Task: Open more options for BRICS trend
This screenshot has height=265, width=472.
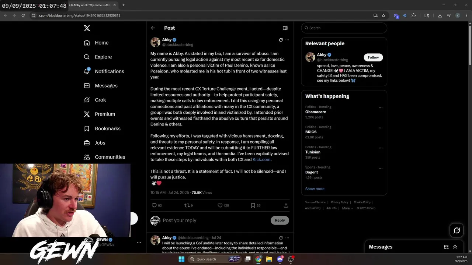Action: pyautogui.click(x=381, y=128)
